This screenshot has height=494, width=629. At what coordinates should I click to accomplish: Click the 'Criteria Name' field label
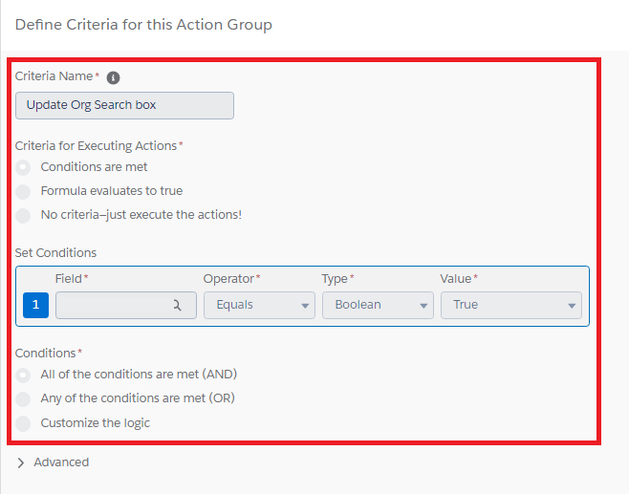54,76
